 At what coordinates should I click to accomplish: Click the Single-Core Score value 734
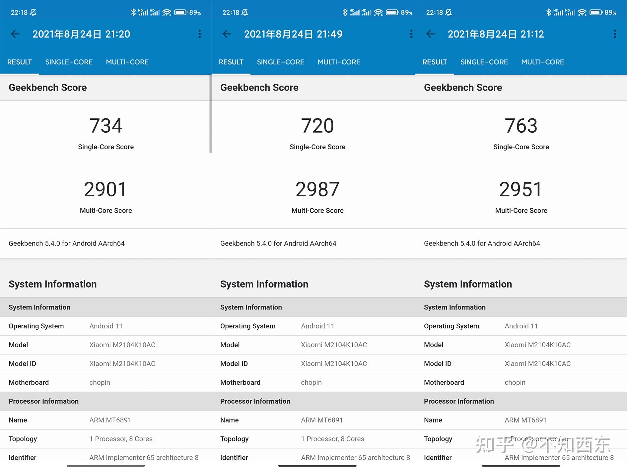105,125
